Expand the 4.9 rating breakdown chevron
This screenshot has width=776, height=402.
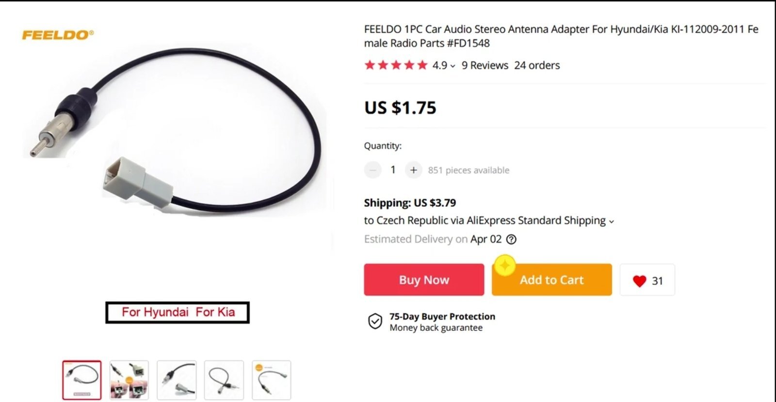click(x=453, y=66)
